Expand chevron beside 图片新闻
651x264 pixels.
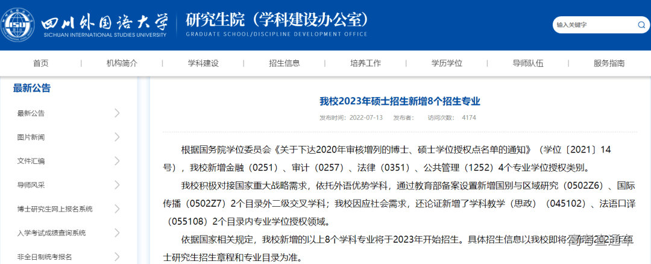click(117, 137)
